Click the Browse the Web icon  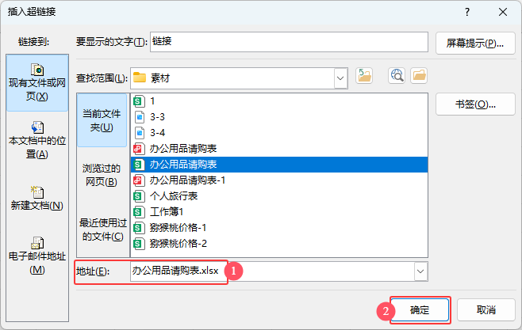tap(397, 76)
